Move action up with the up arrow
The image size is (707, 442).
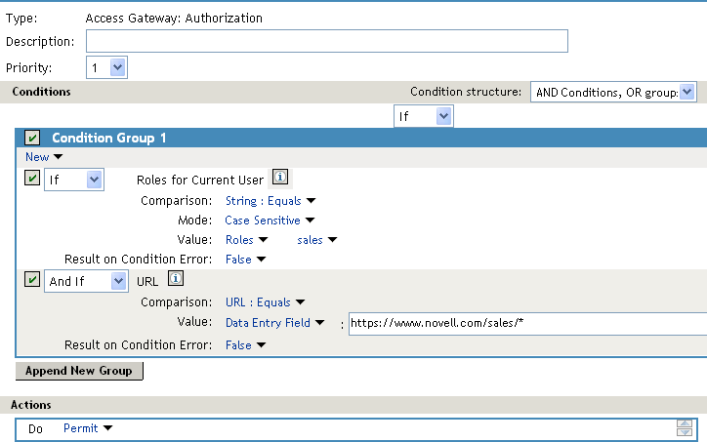(x=684, y=424)
